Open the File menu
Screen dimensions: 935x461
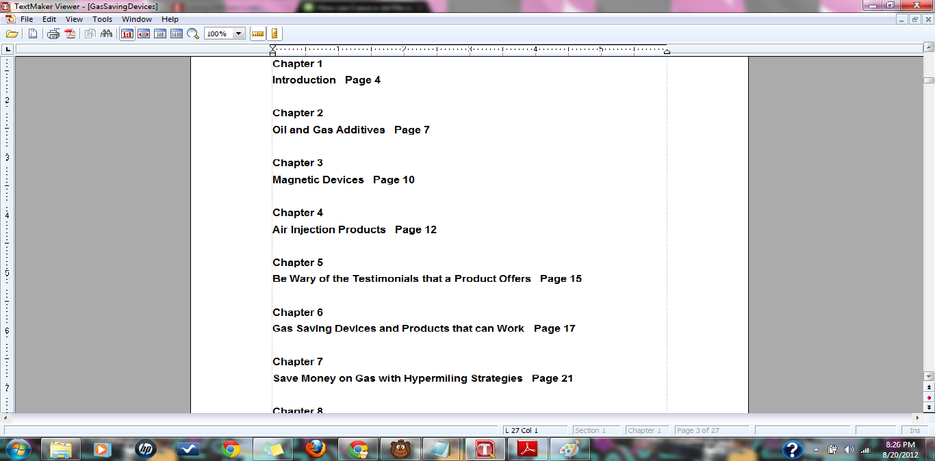coord(27,19)
